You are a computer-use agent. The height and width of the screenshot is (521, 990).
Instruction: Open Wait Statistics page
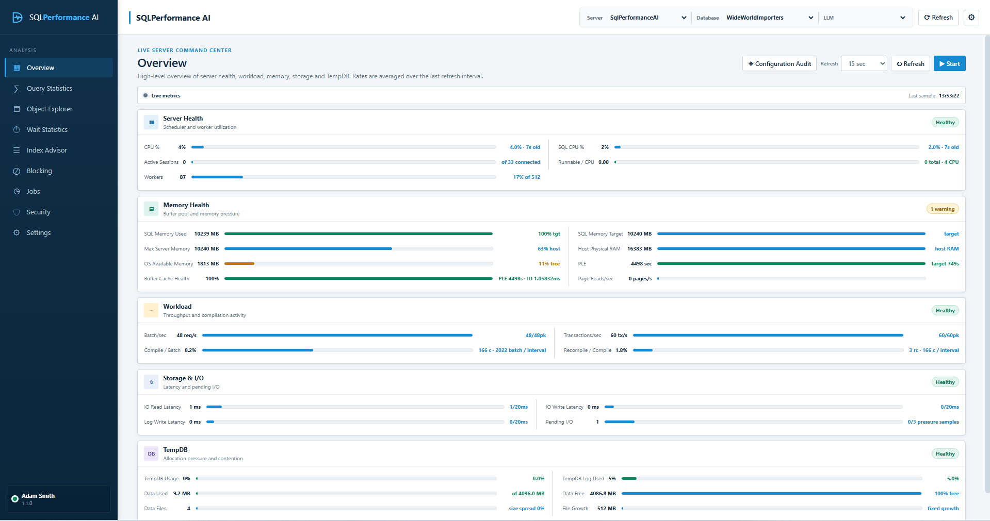coord(59,130)
